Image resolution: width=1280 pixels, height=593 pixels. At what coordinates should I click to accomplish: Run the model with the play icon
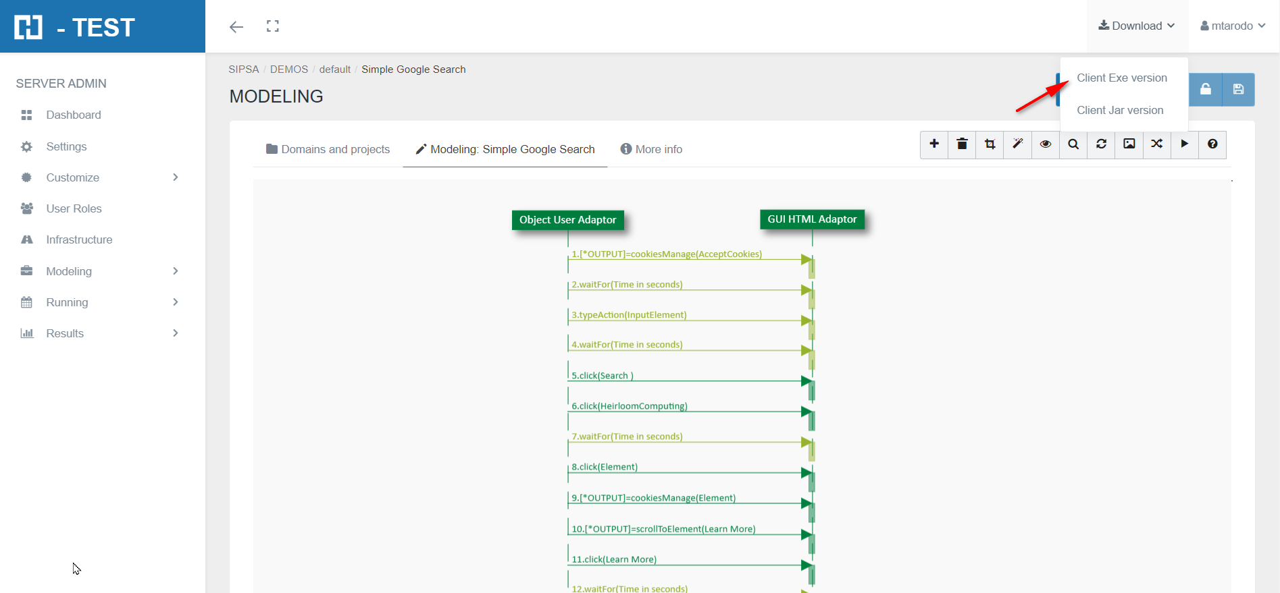(1184, 144)
